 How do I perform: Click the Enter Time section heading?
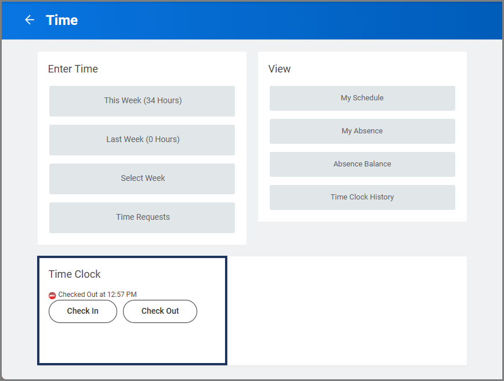73,69
